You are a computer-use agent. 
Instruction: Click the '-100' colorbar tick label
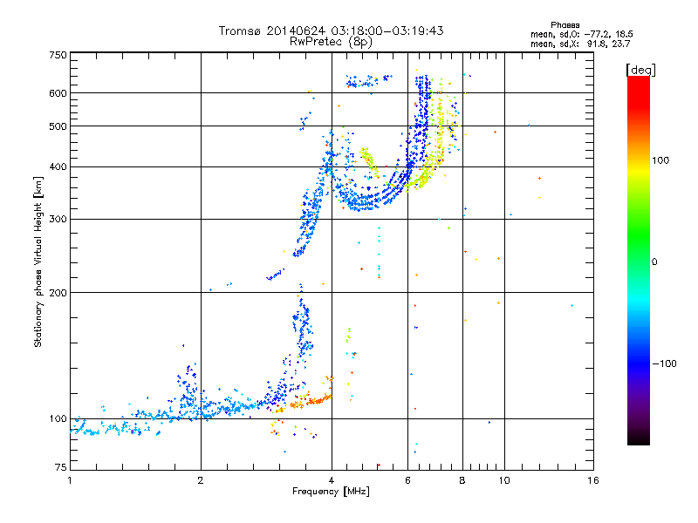coord(664,363)
